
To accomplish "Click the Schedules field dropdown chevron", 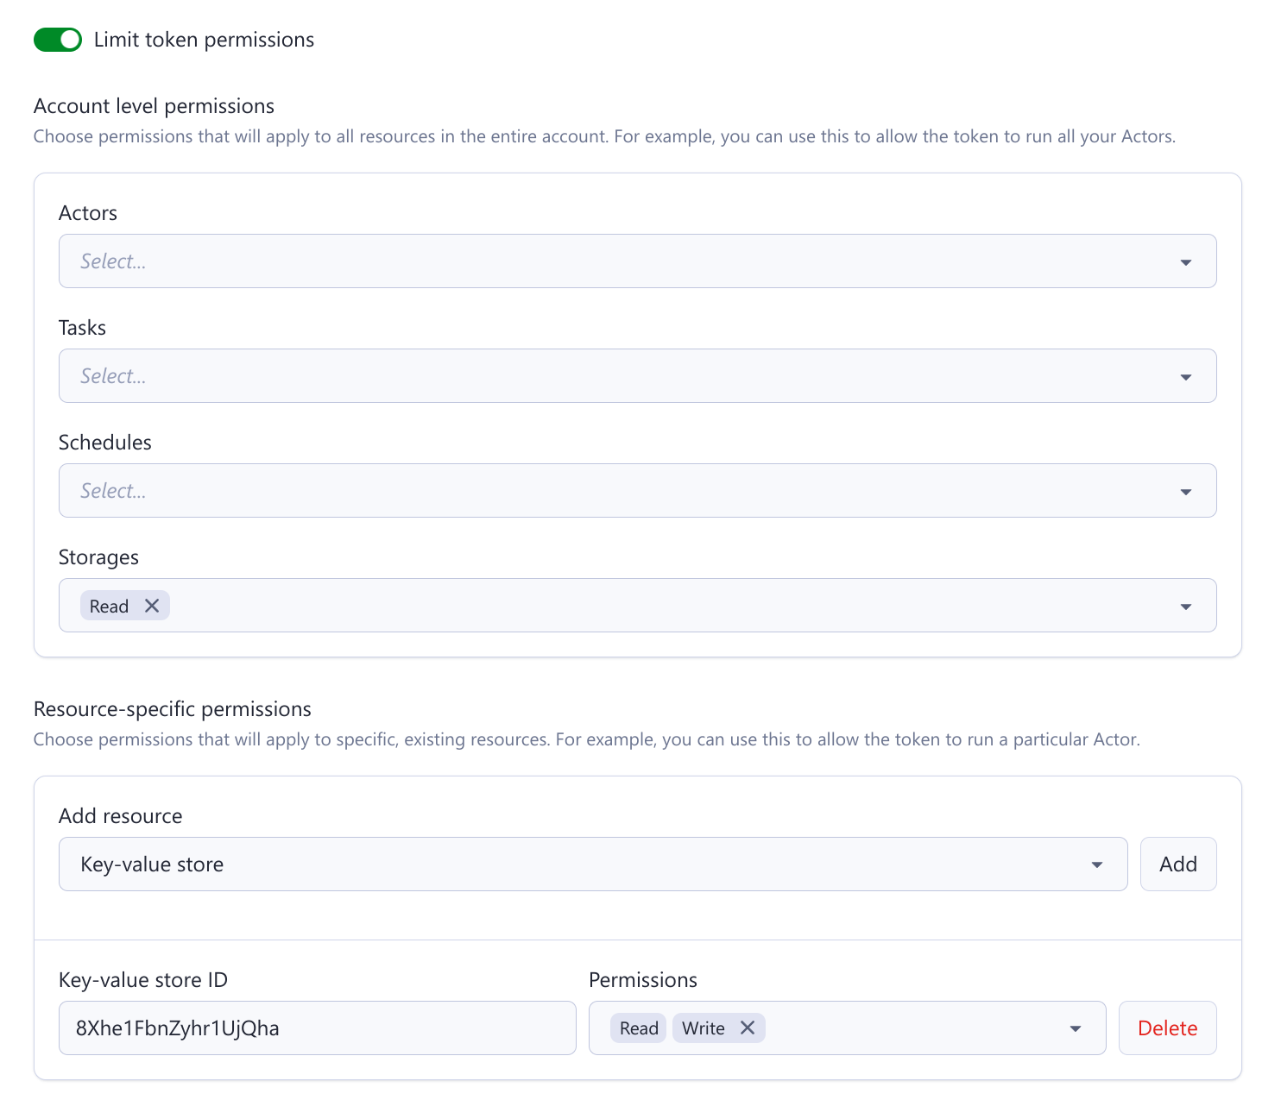I will [1186, 490].
